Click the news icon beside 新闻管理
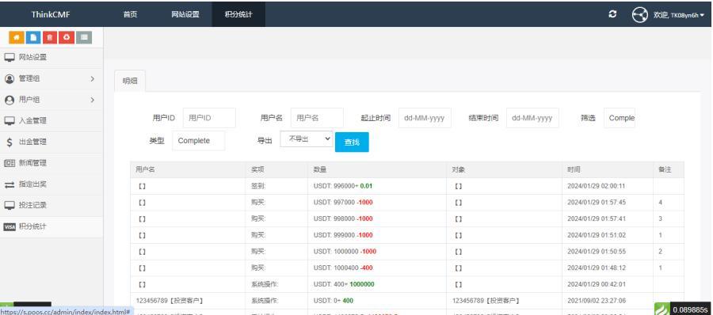 10,163
